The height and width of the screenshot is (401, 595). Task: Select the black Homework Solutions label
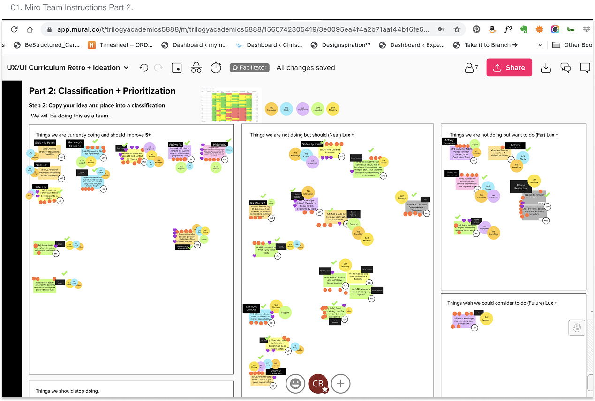point(75,144)
